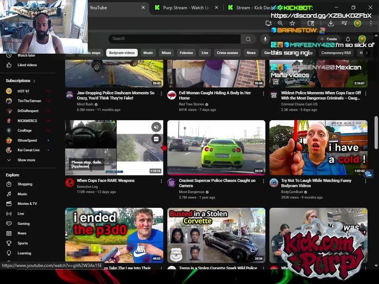Open options for Evil Woman Caught video
This screenshot has width=379, height=284.
263,93
